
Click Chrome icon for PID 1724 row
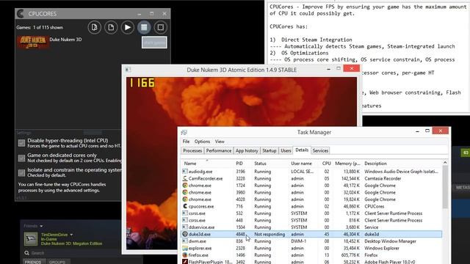click(x=185, y=186)
